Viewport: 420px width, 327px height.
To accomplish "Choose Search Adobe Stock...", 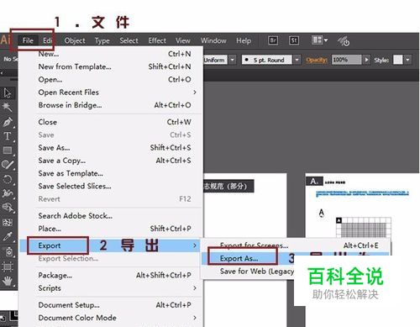I will 111,216.
